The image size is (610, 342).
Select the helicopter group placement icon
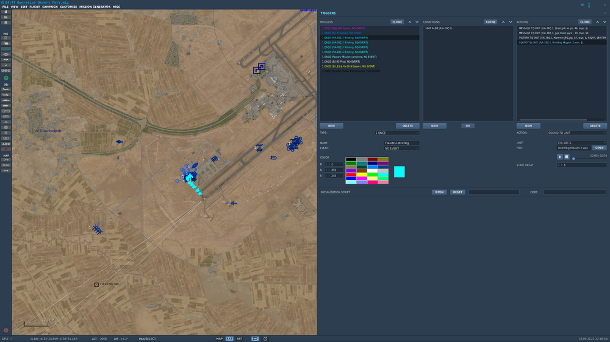(x=6, y=95)
